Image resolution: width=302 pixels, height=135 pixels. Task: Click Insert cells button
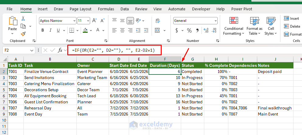point(291,19)
